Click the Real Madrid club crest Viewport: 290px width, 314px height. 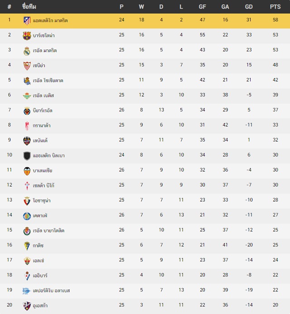coord(27,51)
